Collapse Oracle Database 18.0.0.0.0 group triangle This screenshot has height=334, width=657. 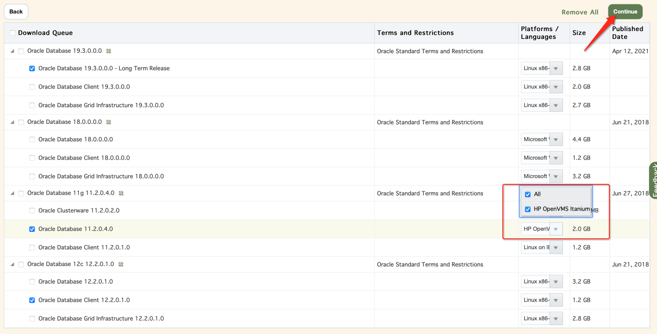(13, 122)
